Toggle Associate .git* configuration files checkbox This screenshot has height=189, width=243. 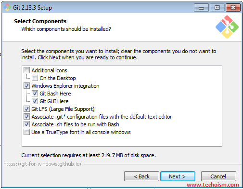[26, 117]
